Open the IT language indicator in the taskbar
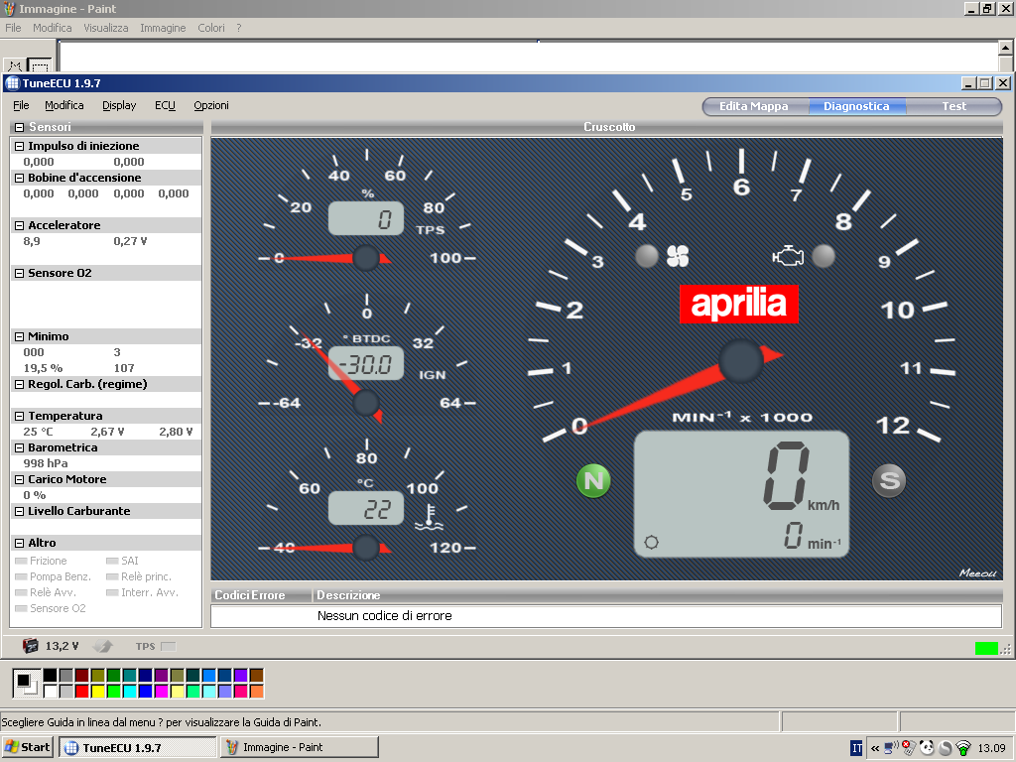Image resolution: width=1016 pixels, height=762 pixels. 856,748
